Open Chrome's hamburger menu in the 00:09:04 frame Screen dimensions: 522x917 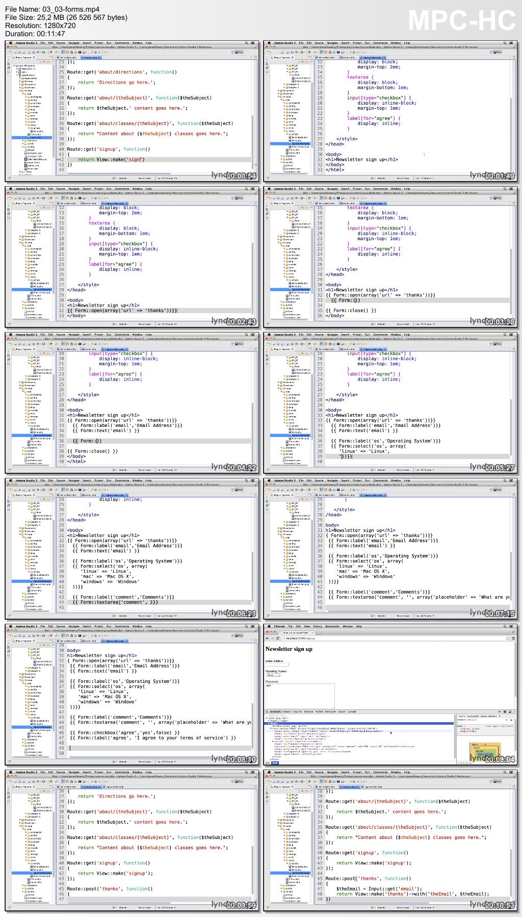coord(513,638)
